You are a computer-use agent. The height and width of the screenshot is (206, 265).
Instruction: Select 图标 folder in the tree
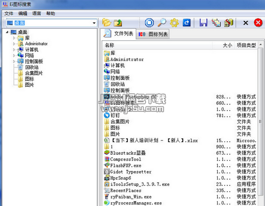(x=29, y=79)
